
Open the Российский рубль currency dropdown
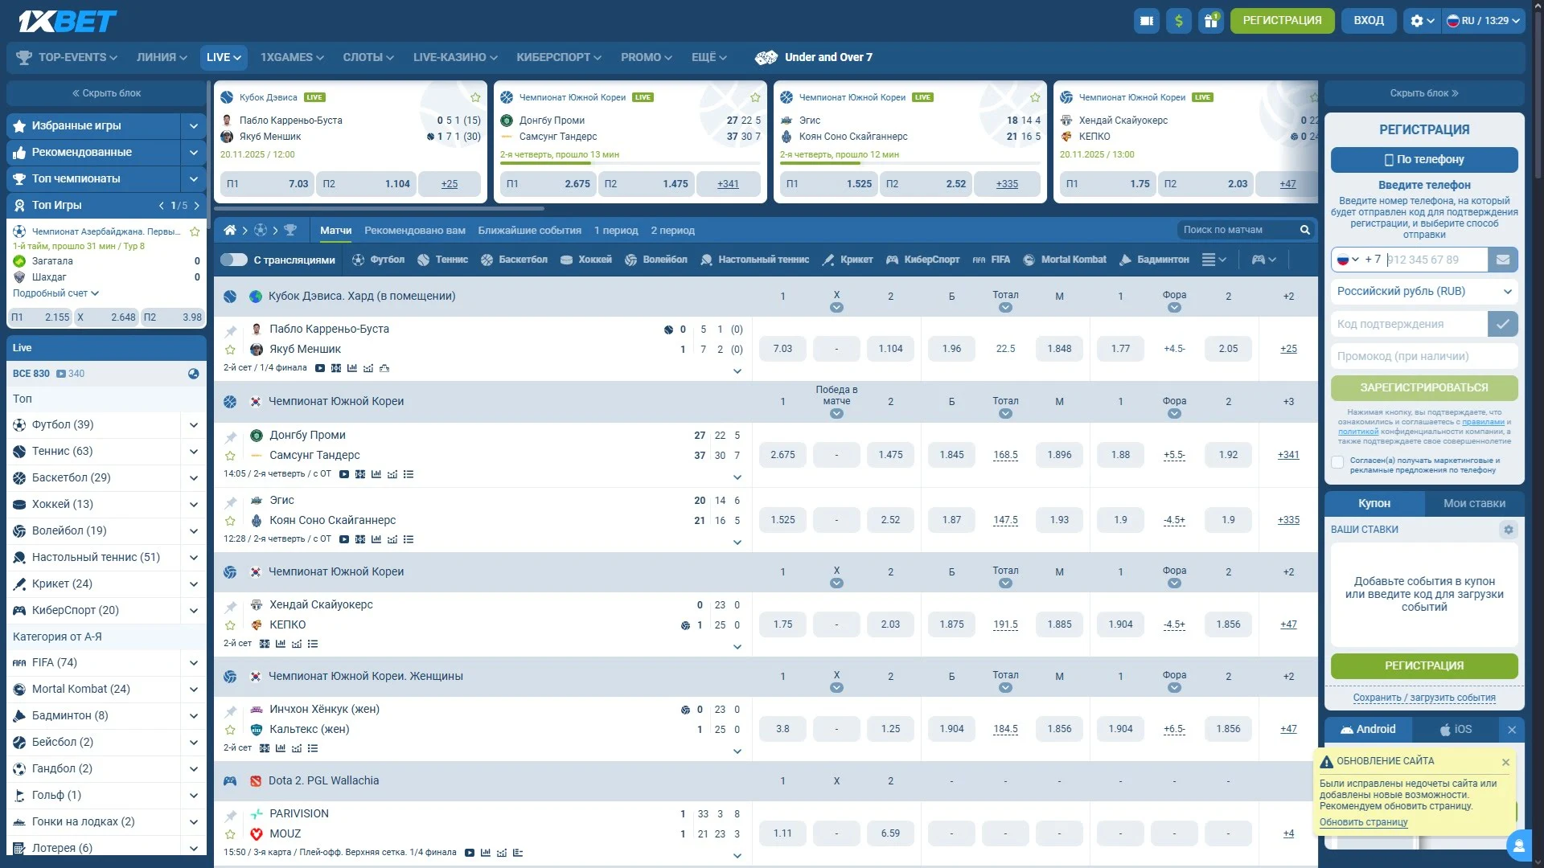coord(1423,292)
